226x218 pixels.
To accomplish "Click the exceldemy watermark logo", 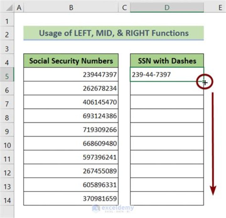I will click(x=113, y=208).
